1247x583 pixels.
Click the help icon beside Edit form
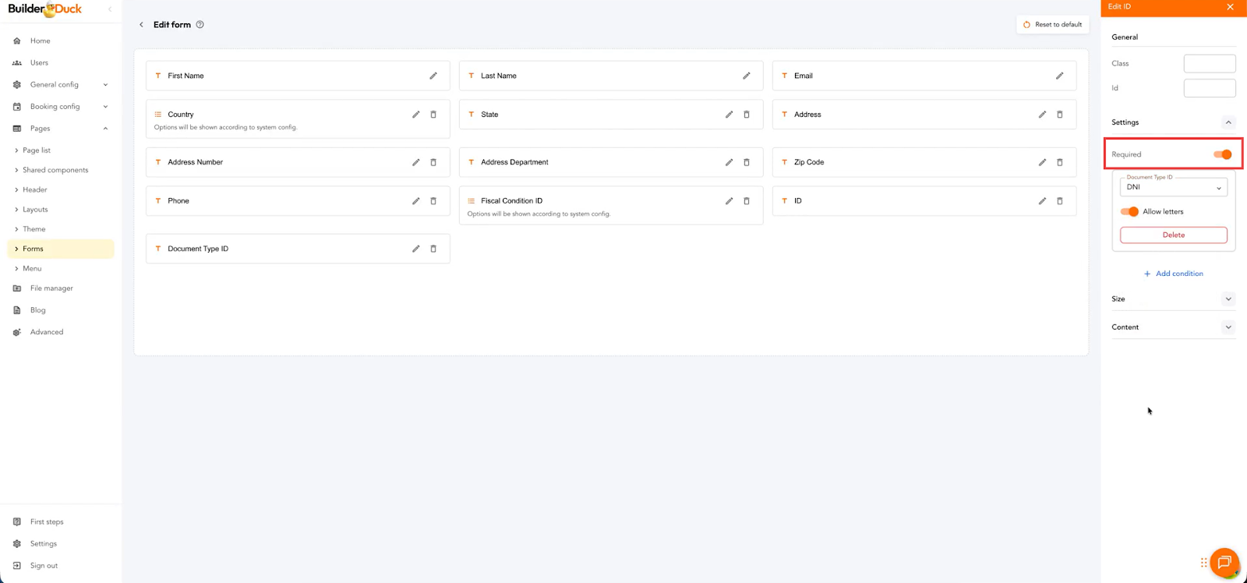tap(200, 25)
